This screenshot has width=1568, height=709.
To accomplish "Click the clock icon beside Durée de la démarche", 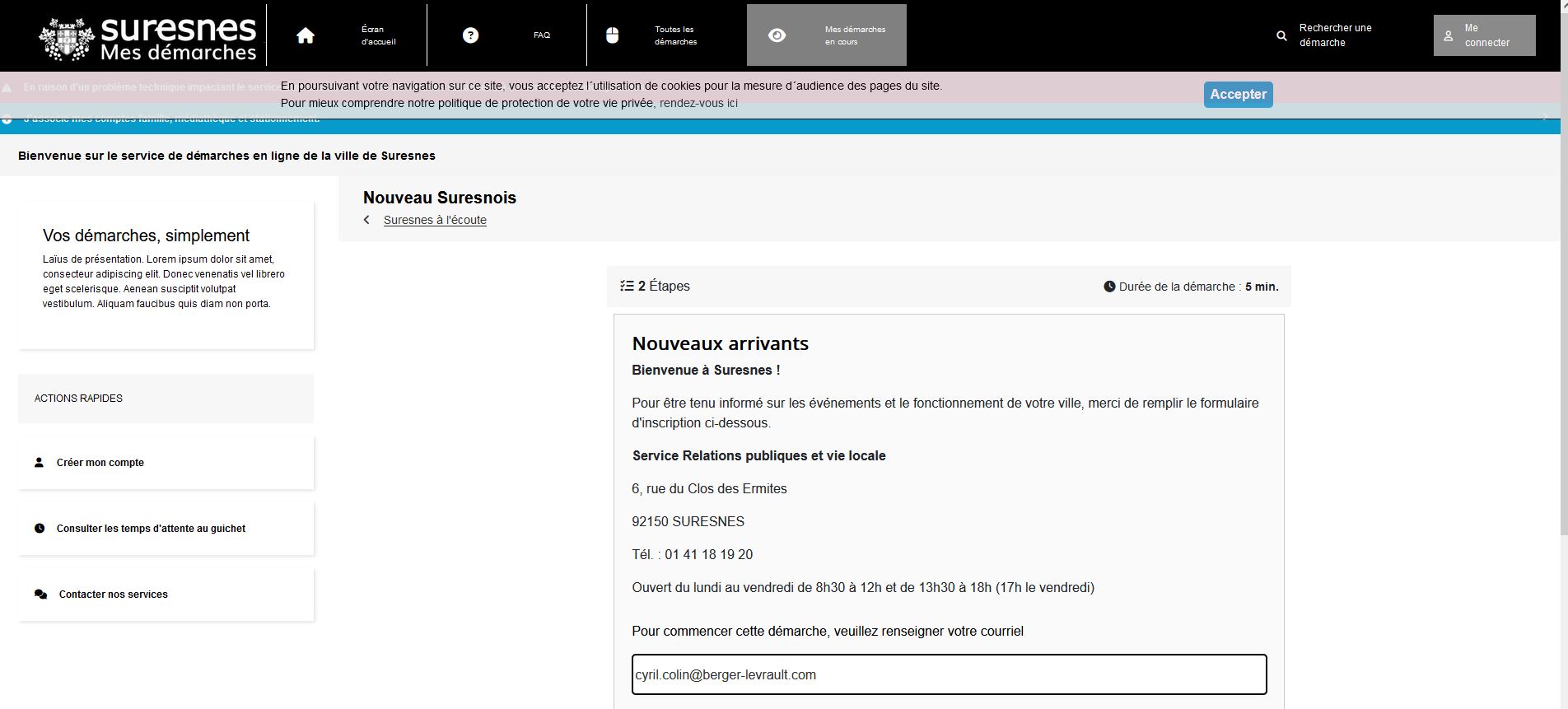I will [1109, 287].
